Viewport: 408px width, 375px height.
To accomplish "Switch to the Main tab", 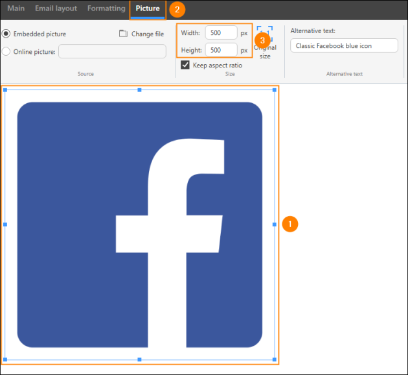I will (16, 8).
